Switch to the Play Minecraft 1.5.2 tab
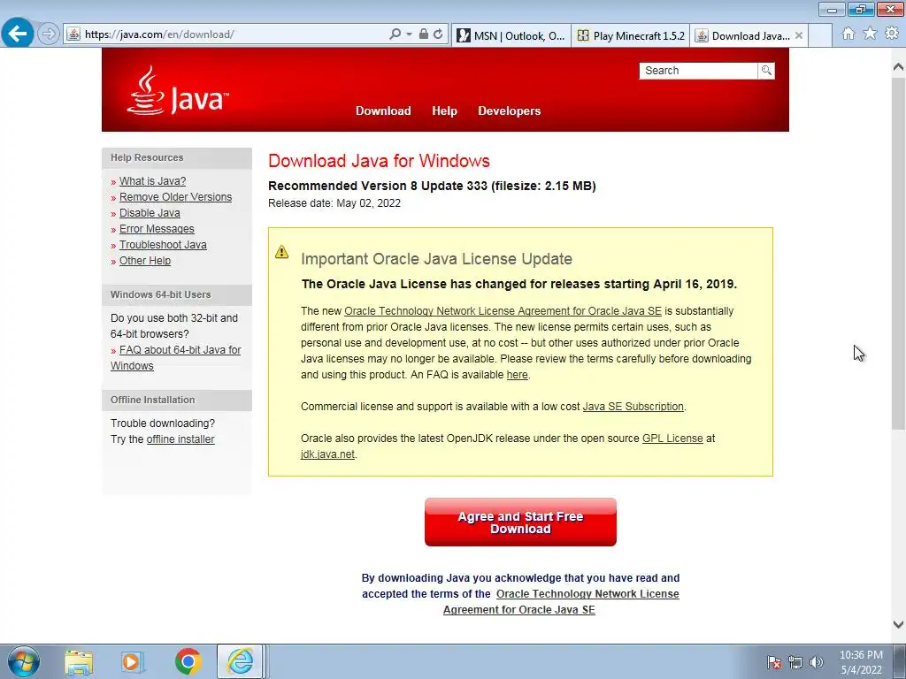 (630, 35)
